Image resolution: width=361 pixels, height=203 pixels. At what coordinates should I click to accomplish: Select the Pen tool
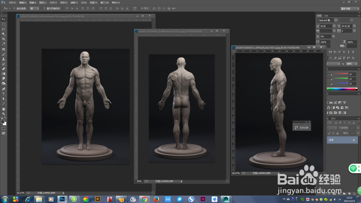pos(4,89)
